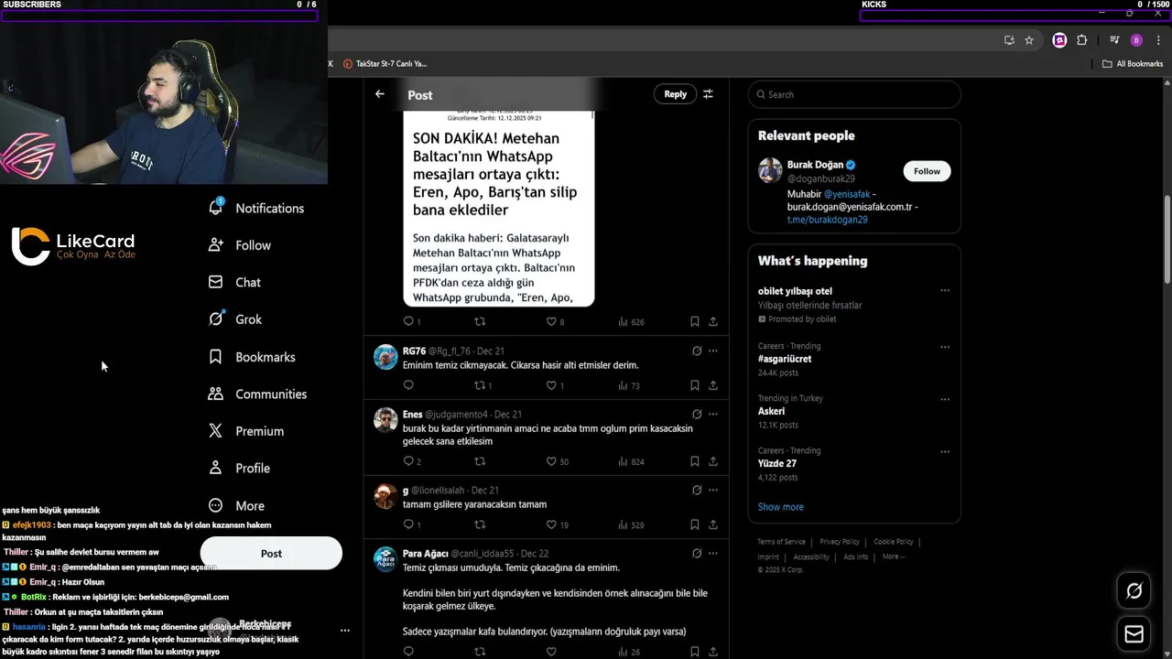Open the Askeri trending topic

point(771,411)
